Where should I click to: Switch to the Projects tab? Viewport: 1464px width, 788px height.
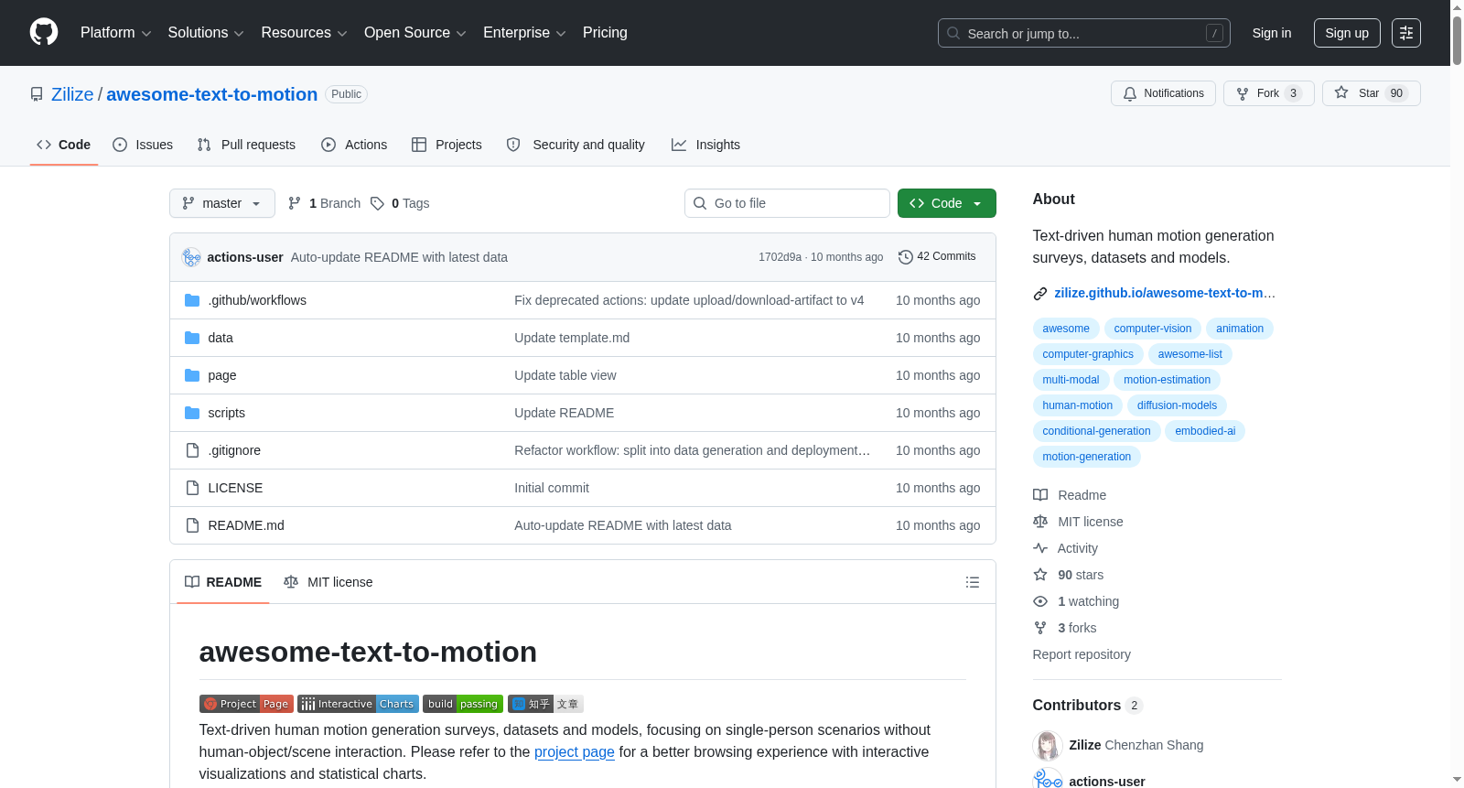(x=447, y=145)
